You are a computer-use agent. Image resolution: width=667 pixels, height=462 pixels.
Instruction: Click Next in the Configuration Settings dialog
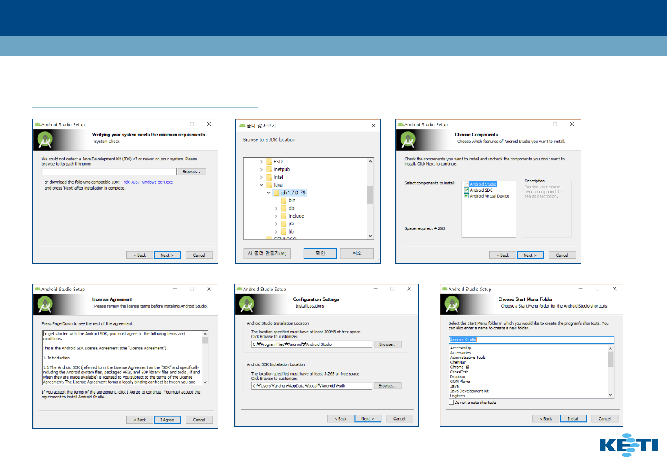[368, 418]
